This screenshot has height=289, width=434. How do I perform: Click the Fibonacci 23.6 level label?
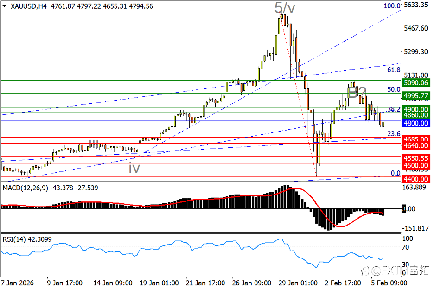click(394, 134)
